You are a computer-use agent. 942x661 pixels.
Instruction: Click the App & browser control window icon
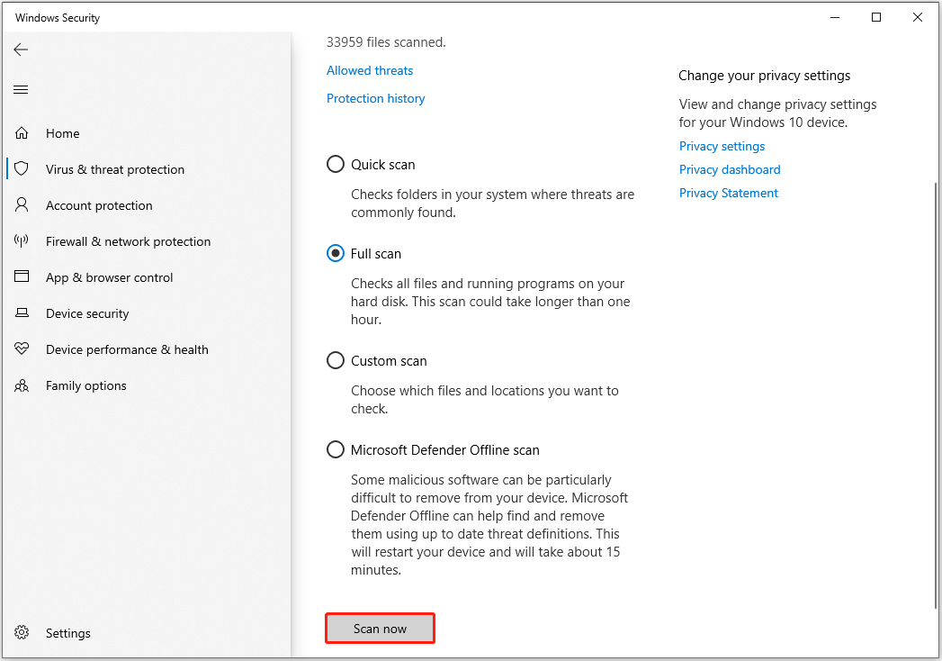click(x=22, y=277)
